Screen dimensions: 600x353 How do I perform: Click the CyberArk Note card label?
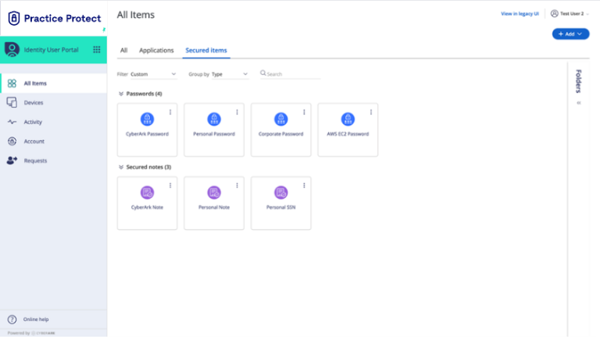[x=147, y=207]
